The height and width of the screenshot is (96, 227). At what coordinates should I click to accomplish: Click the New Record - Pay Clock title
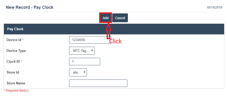[30, 7]
